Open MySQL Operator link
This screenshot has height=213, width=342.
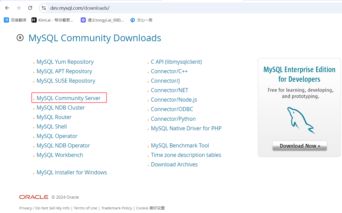click(57, 136)
